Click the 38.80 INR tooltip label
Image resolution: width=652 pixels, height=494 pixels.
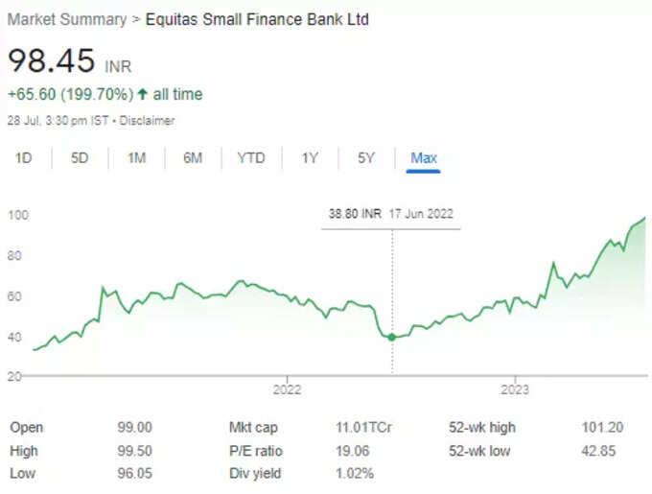[x=355, y=214]
